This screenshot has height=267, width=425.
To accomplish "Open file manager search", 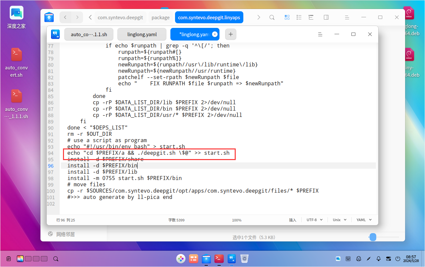I will (x=272, y=17).
